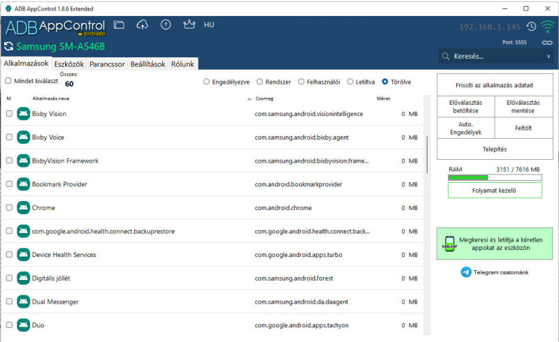Sort by Méret column header

pos(384,98)
